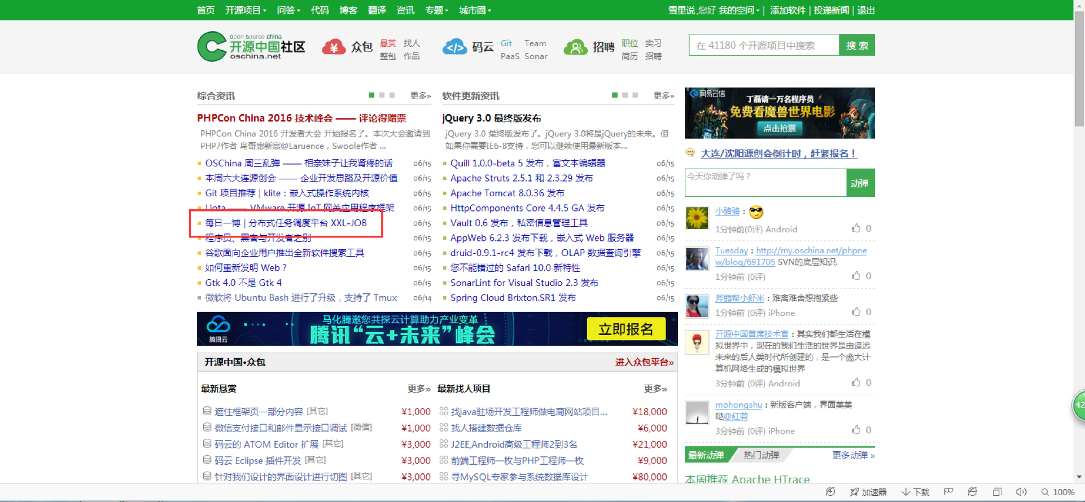Open 博客 in the top navigation

tap(348, 10)
